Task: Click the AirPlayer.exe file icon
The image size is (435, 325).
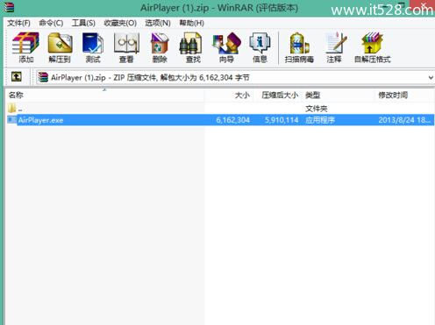Action: pos(11,120)
